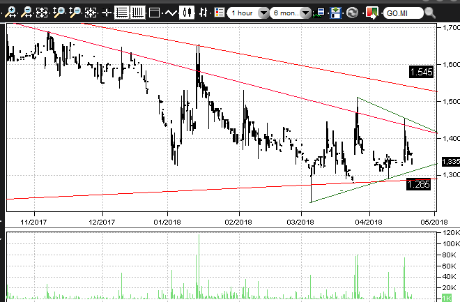Click the GO.MI ticker symbol field

point(404,13)
